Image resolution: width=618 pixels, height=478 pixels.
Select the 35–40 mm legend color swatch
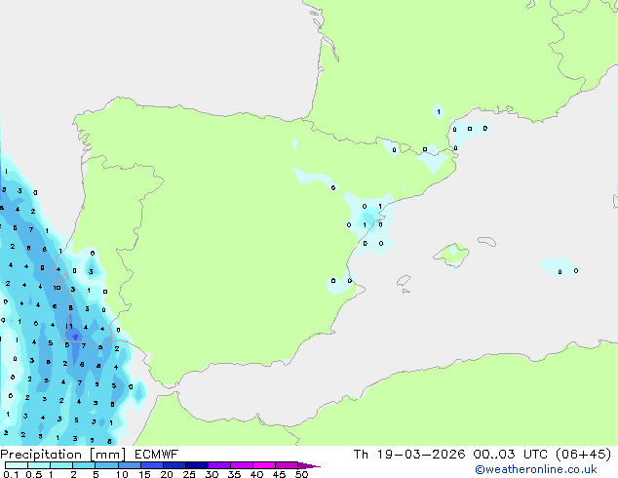(x=242, y=465)
